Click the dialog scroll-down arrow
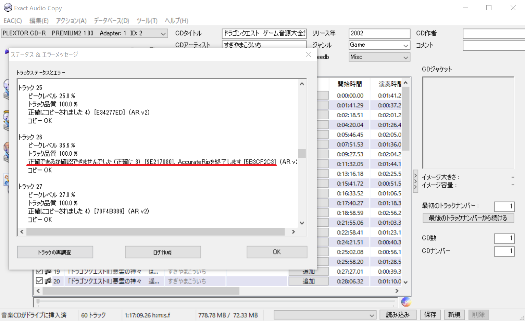 (302, 223)
